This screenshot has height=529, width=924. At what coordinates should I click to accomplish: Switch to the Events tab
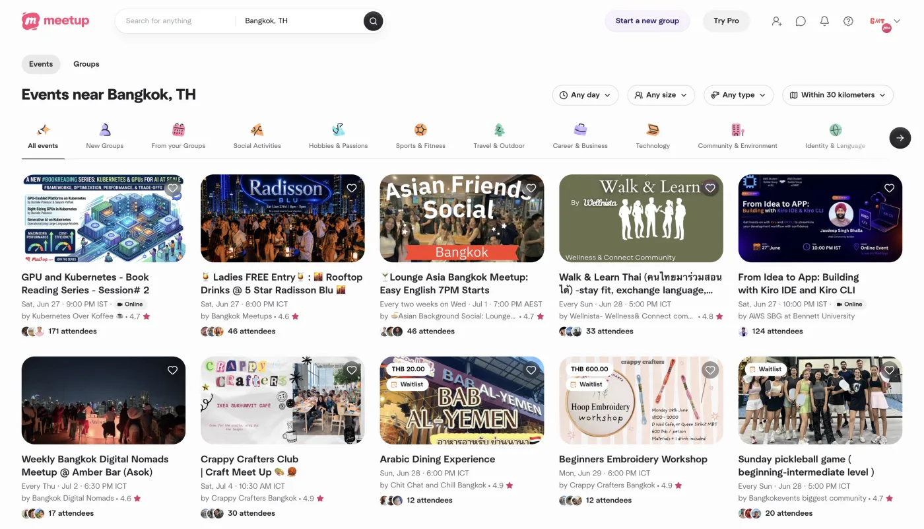(41, 64)
